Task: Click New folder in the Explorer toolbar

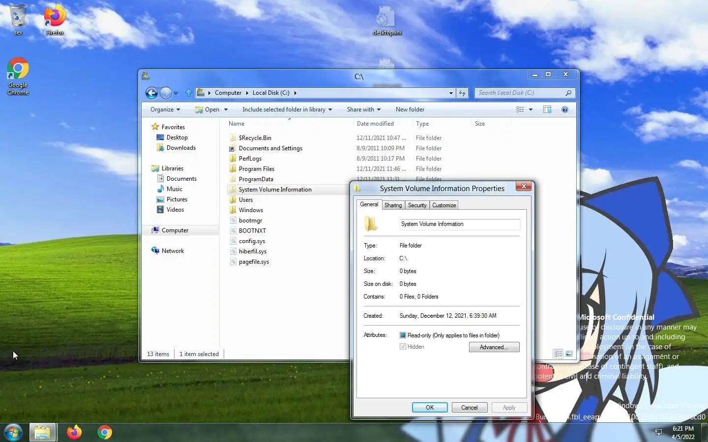Action: [x=410, y=110]
